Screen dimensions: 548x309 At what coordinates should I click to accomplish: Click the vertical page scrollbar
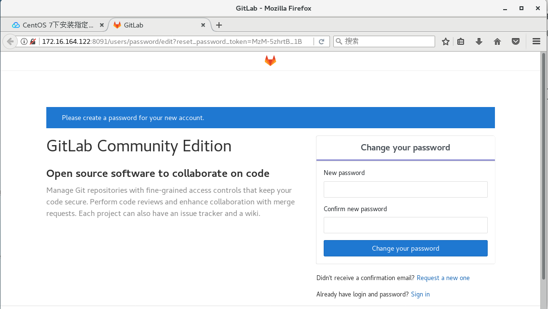tap(544, 166)
